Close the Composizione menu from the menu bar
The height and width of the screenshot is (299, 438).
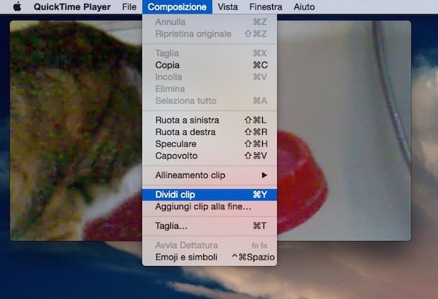point(177,6)
